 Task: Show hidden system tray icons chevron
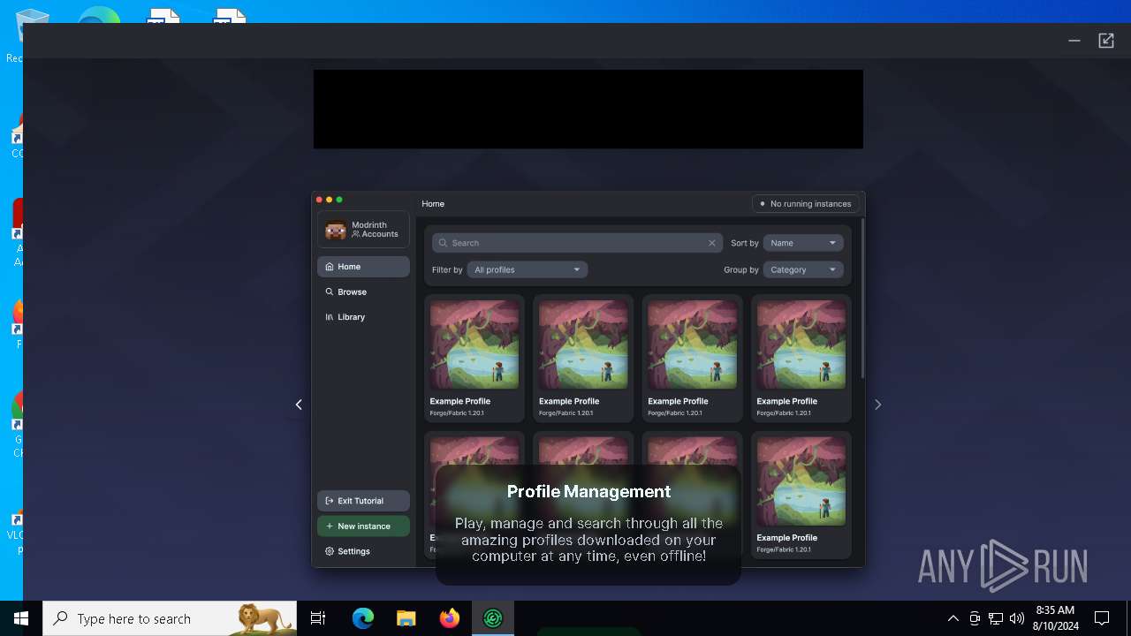953,618
